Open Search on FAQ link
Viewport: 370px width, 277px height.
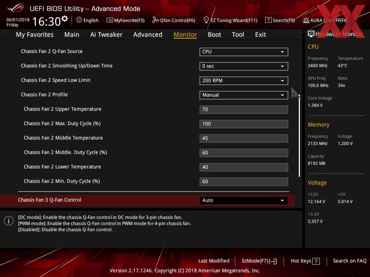(x=350, y=261)
